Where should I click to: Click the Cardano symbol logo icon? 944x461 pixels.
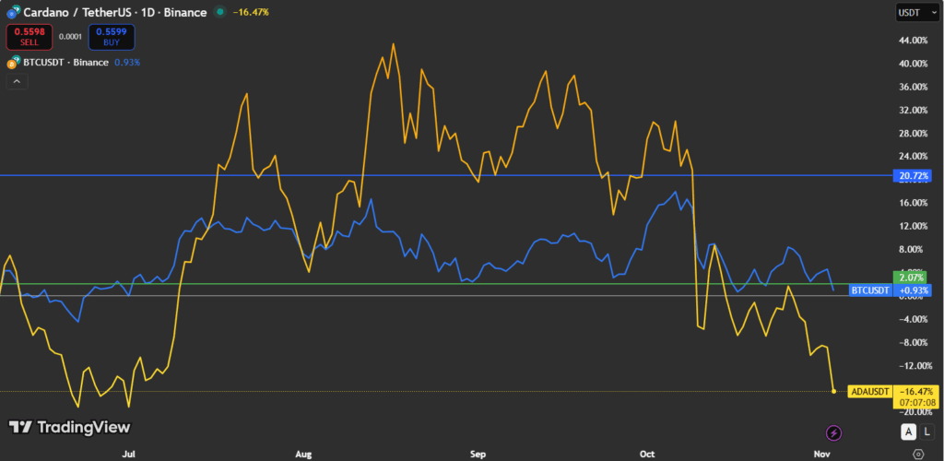point(13,12)
